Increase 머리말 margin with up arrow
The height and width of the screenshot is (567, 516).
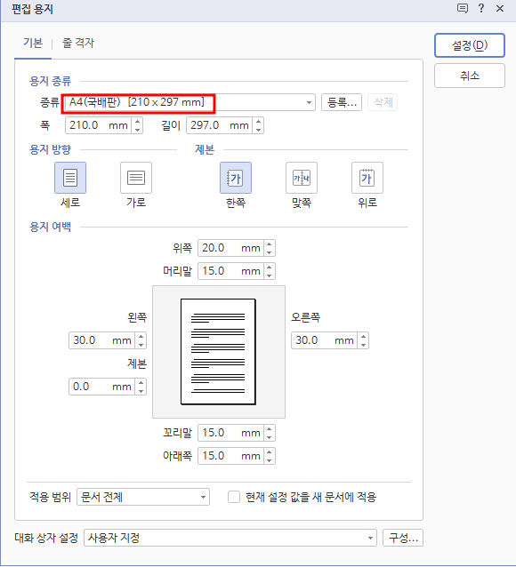[x=269, y=268]
